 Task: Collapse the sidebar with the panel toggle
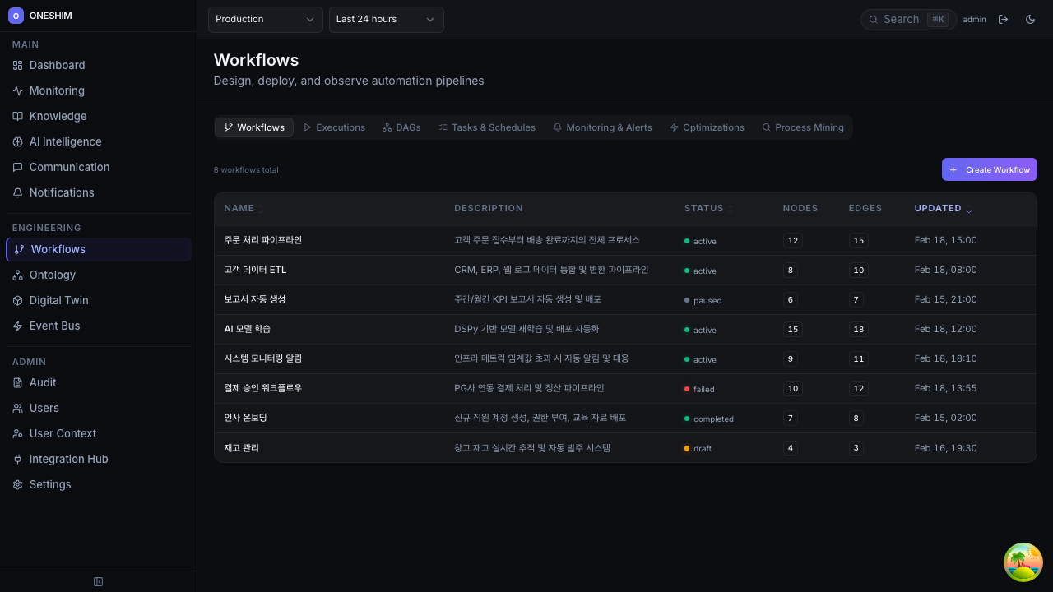[x=98, y=581]
